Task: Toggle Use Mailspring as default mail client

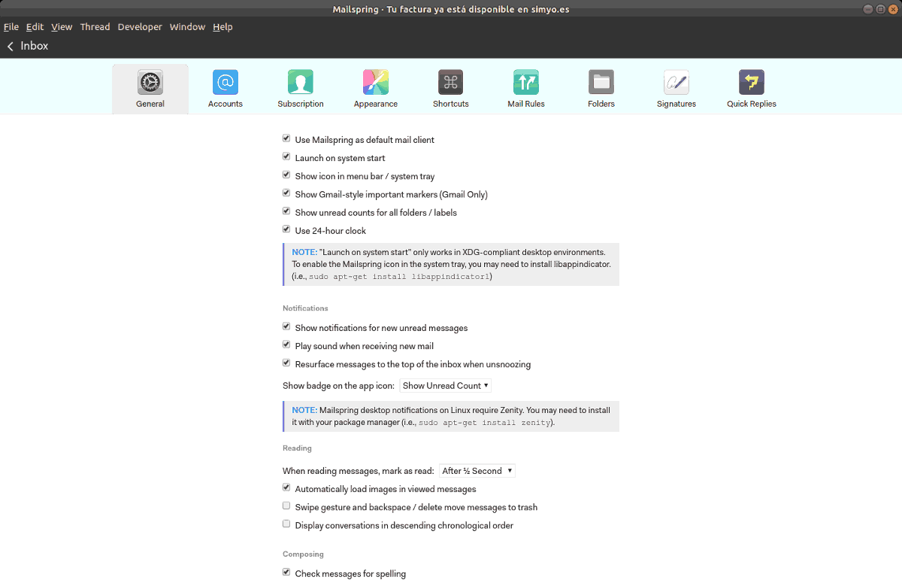Action: (286, 138)
